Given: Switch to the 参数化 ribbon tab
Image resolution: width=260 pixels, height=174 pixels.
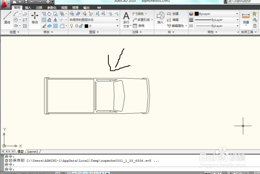Looking at the screenshot, I should [x=52, y=8].
